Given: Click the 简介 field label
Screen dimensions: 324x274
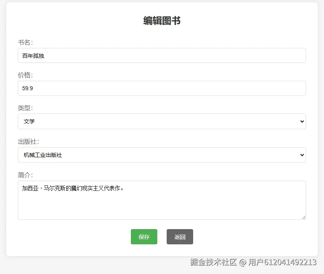Looking at the screenshot, I should pos(25,175).
